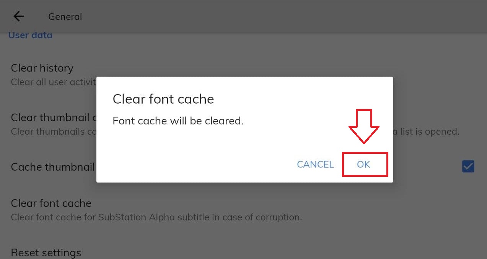Screen dimensions: 487x259
Task: Click the Cache thumbnail setting label
Action: point(52,167)
